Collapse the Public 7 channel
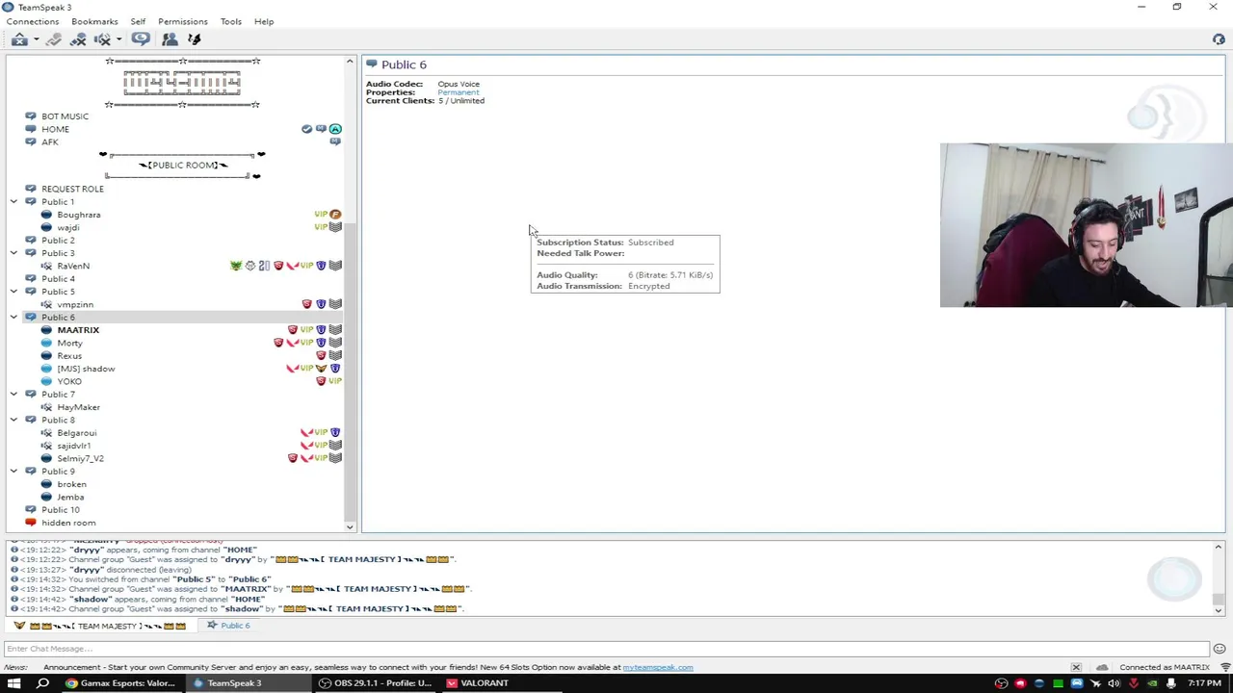1233x693 pixels. [x=13, y=395]
